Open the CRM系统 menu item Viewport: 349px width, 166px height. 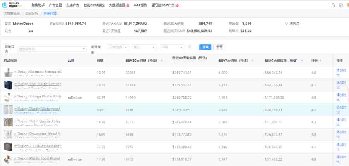[94, 5]
